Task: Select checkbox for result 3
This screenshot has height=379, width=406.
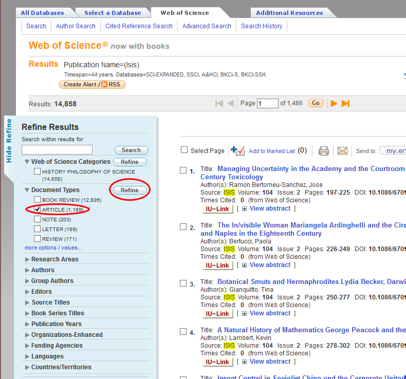Action: 183,283
